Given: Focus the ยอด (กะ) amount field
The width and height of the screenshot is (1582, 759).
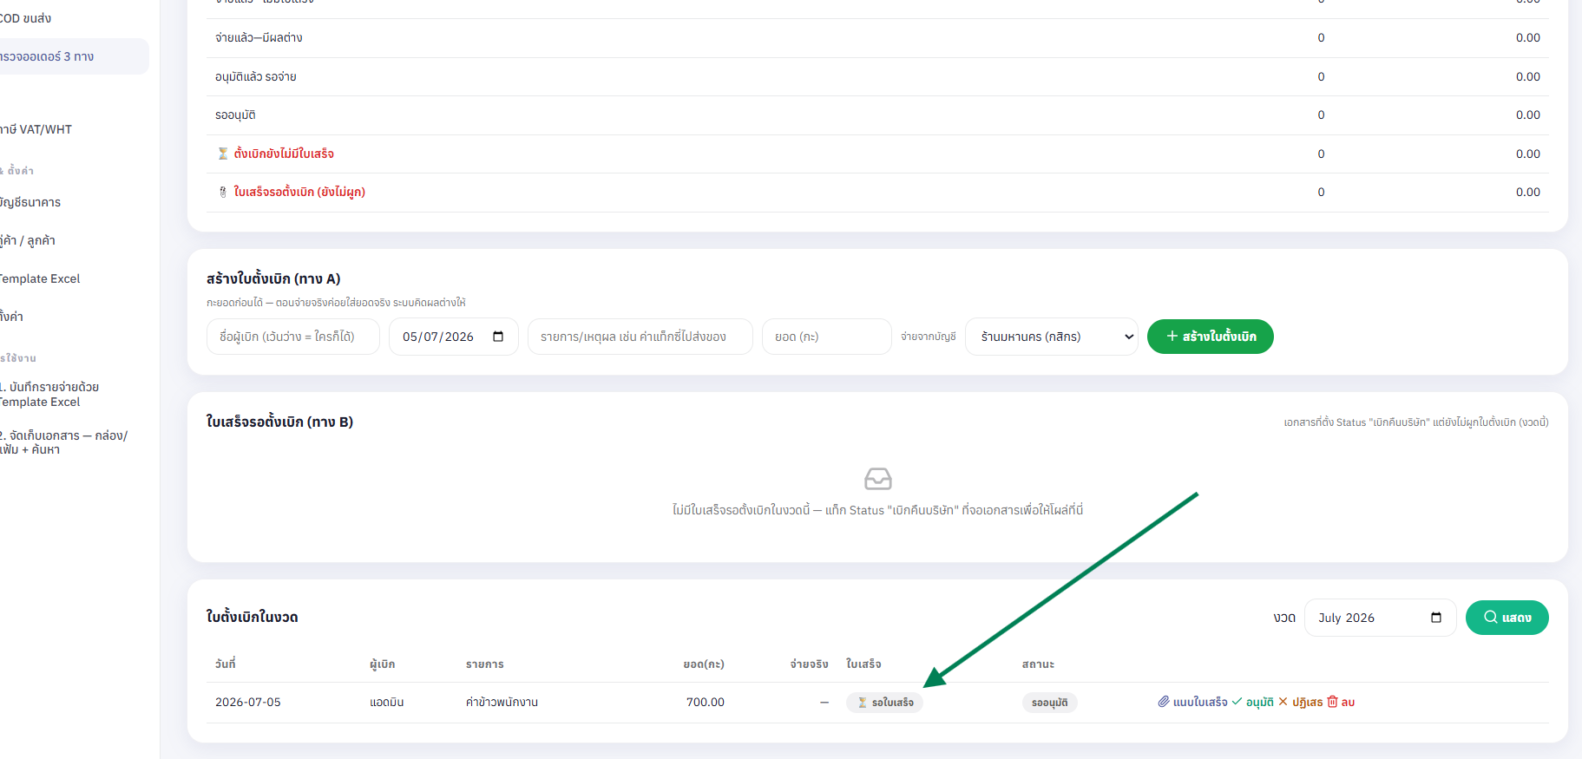Looking at the screenshot, I should 827,337.
